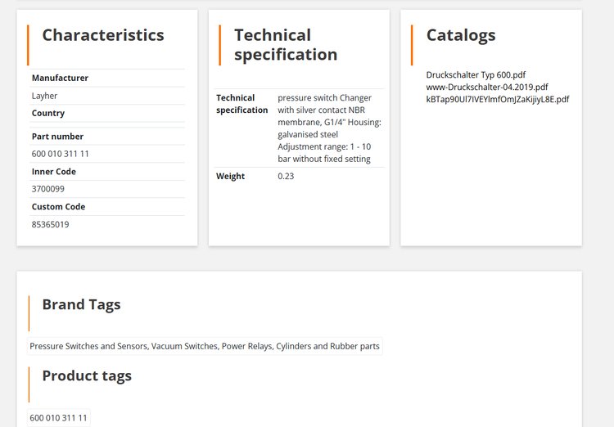The image size is (614, 427).
Task: Click the weight value 0.23
Action: [286, 176]
